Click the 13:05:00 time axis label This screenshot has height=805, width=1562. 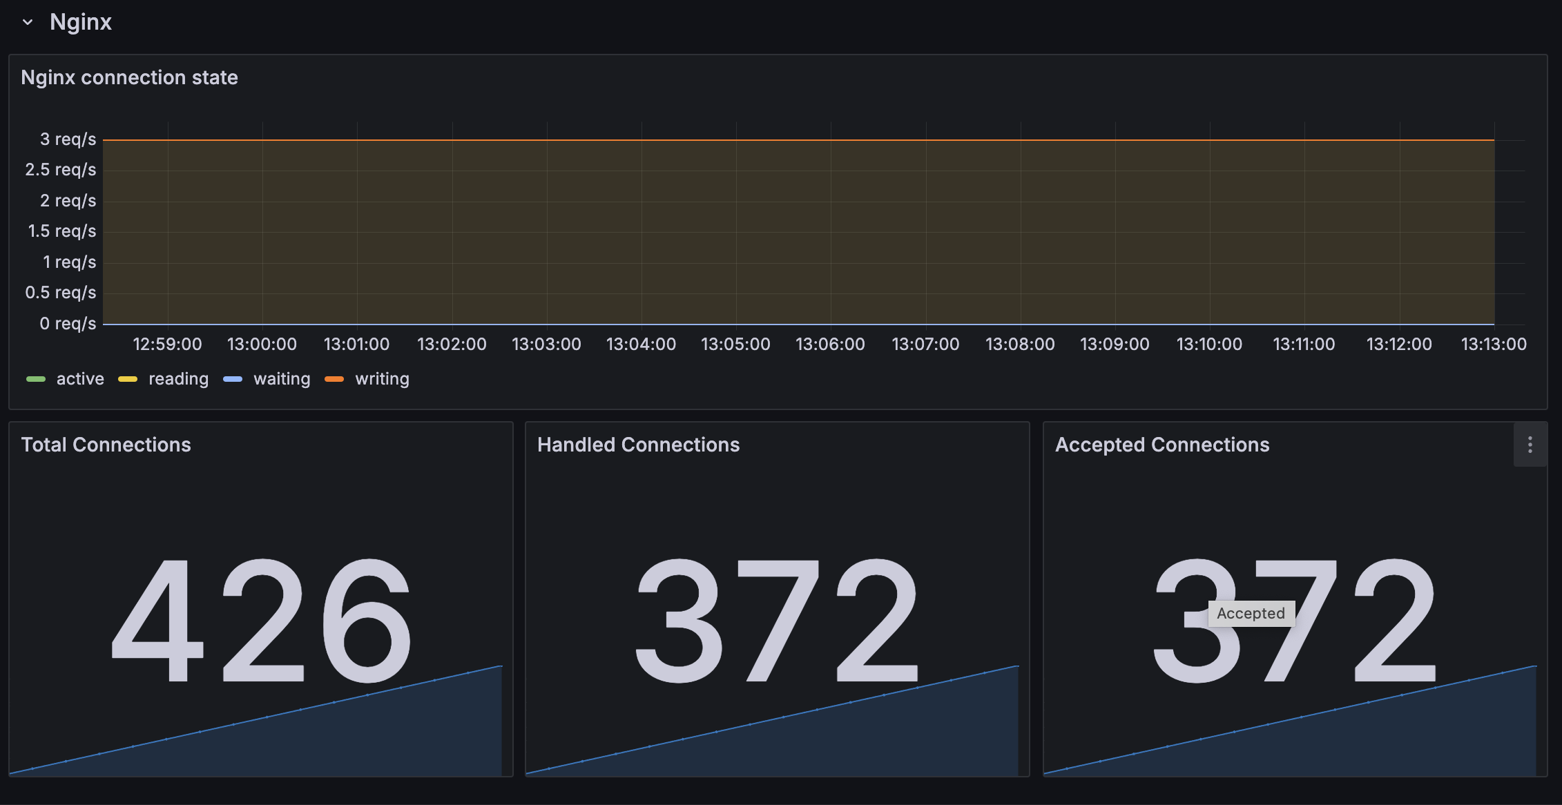click(x=735, y=344)
